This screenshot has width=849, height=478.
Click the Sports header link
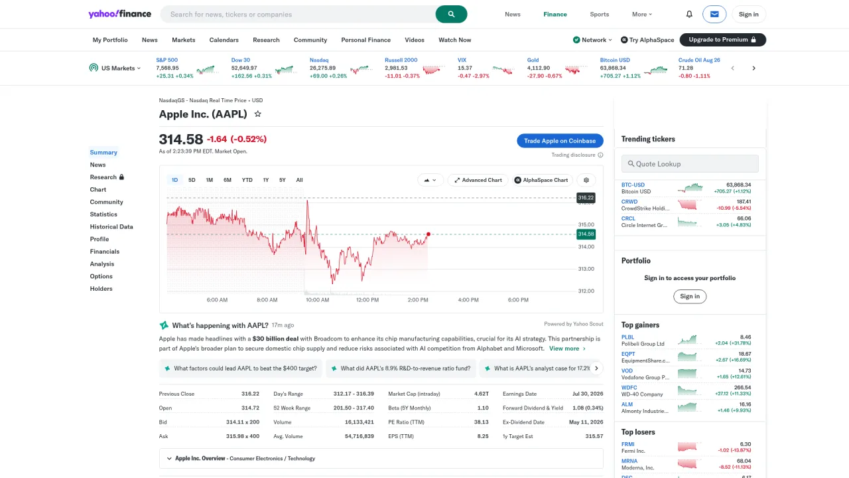[600, 14]
